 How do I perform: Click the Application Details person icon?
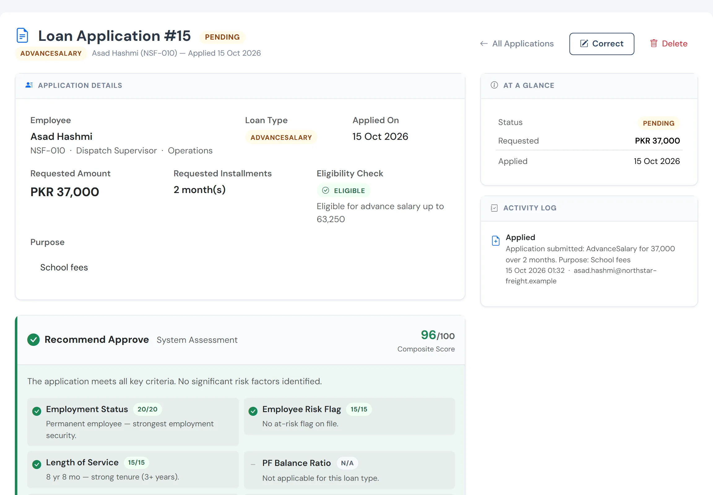29,85
